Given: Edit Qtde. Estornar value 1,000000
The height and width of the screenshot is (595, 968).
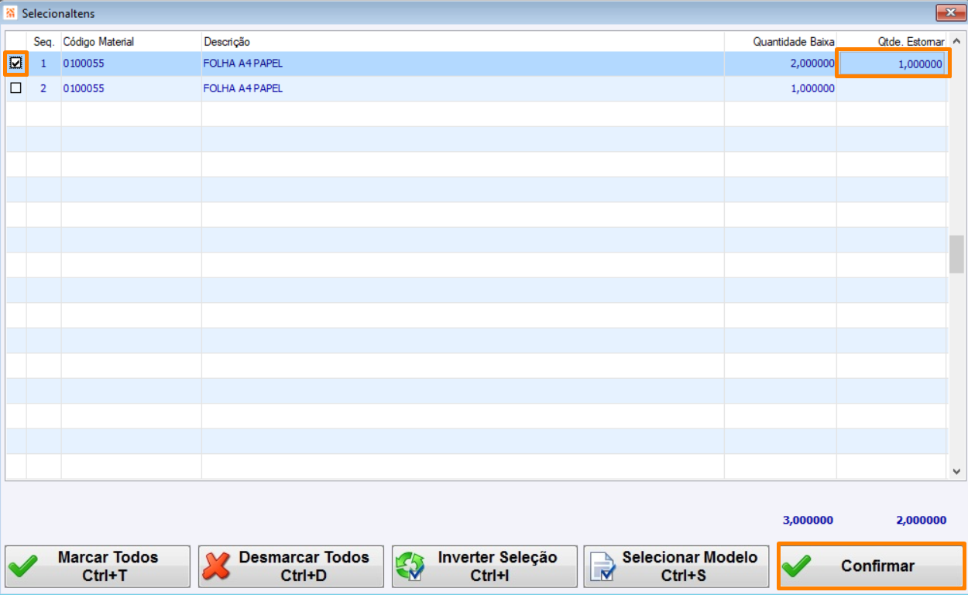Looking at the screenshot, I should [x=893, y=64].
